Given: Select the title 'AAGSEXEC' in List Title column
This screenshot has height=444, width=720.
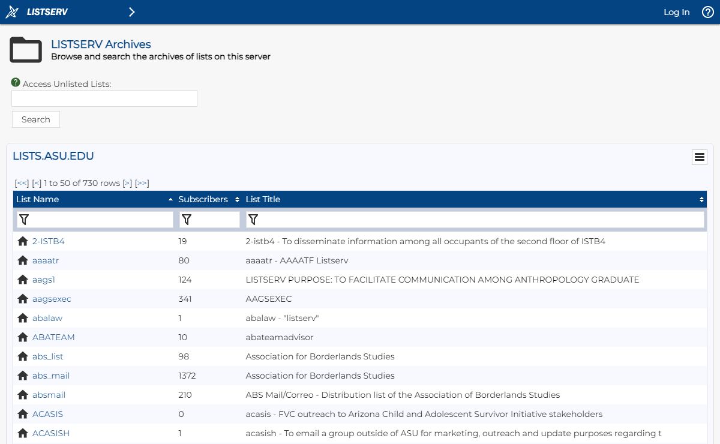Looking at the screenshot, I should (x=269, y=299).
